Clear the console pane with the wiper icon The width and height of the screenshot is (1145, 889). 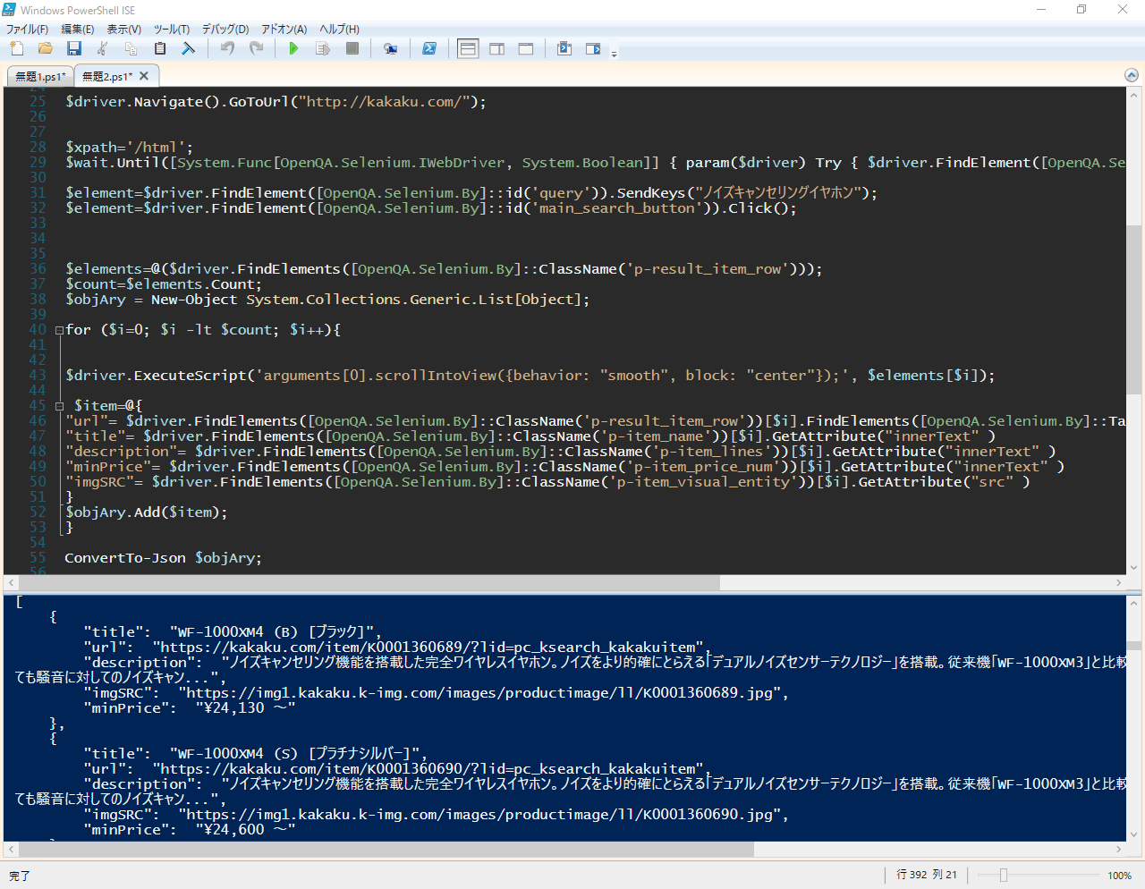tap(188, 48)
